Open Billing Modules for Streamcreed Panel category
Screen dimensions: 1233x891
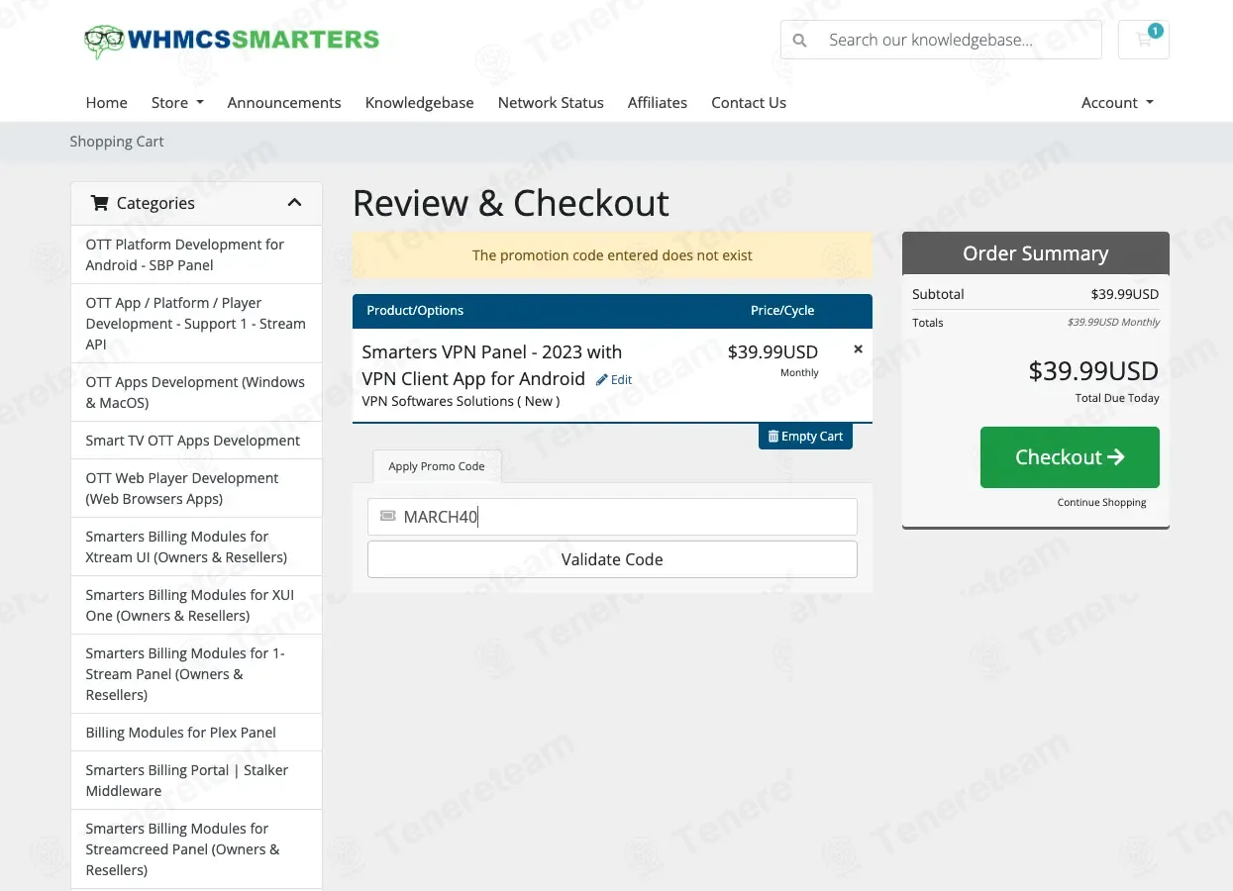[196, 849]
